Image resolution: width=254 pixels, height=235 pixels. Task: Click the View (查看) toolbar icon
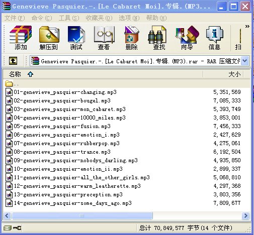click(x=104, y=38)
